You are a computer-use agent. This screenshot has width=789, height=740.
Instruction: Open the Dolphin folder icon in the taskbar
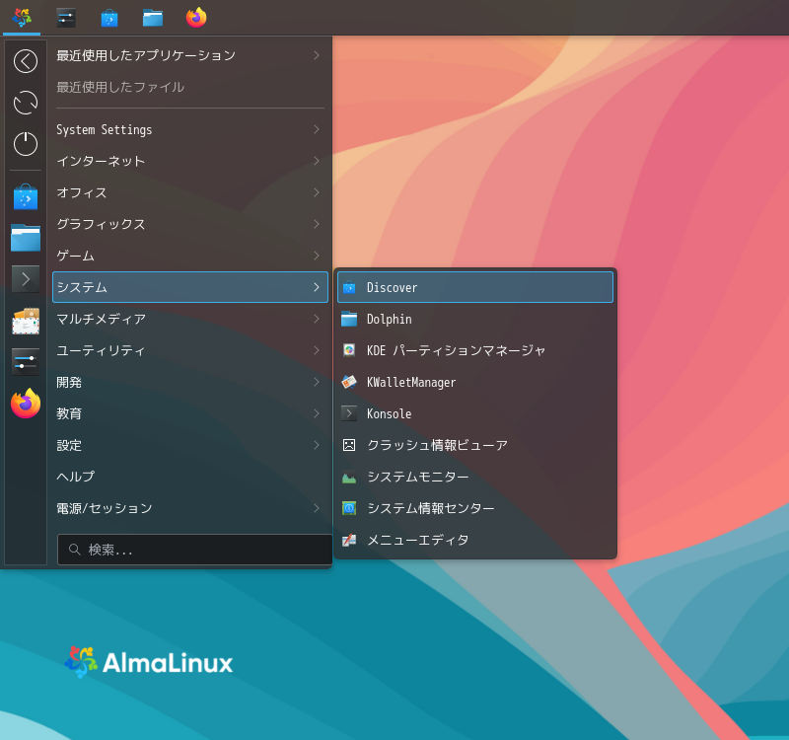pyautogui.click(x=153, y=17)
